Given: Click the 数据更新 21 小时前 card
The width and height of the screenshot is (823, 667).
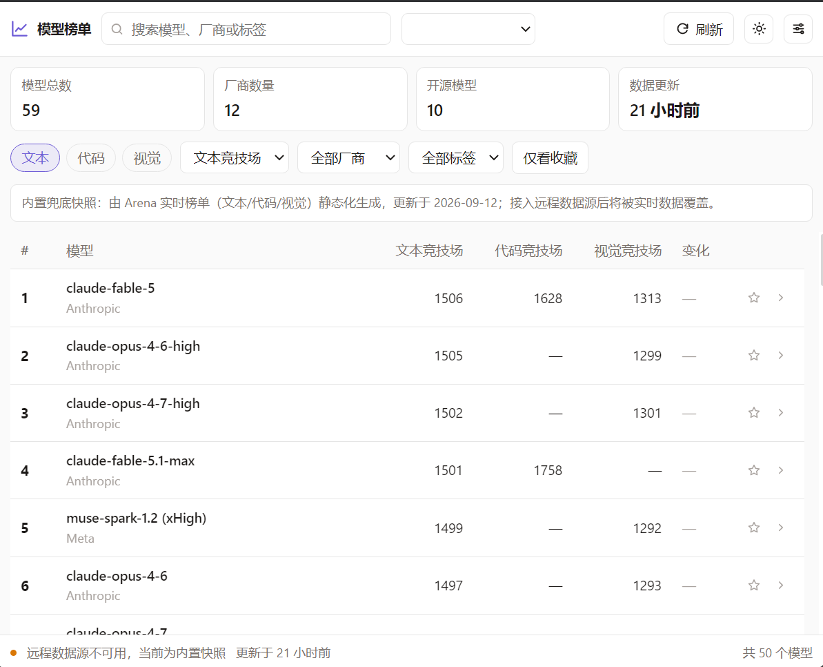Looking at the screenshot, I should pyautogui.click(x=715, y=99).
